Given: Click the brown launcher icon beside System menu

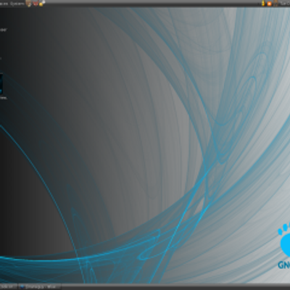Looking at the screenshot, I should tap(29, 4).
